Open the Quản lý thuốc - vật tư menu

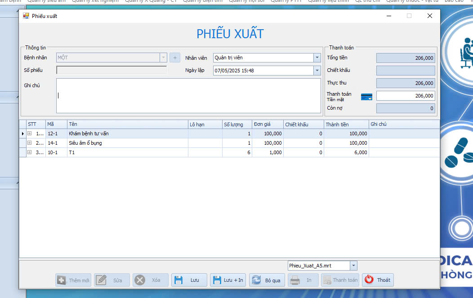pyautogui.click(x=412, y=1)
